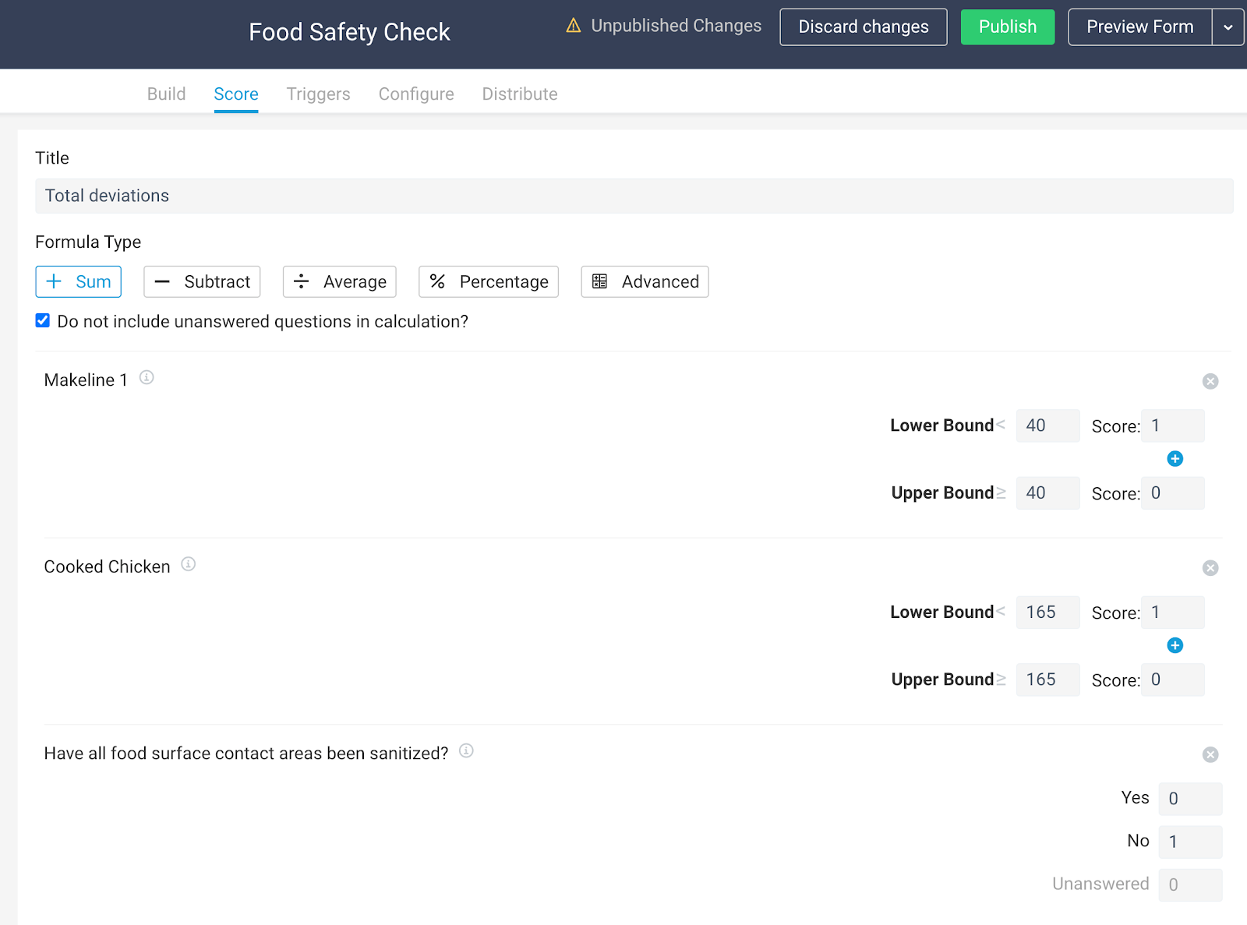The height and width of the screenshot is (925, 1247).
Task: Edit Cooked Chicken Lower Bound score
Action: pos(1173,613)
